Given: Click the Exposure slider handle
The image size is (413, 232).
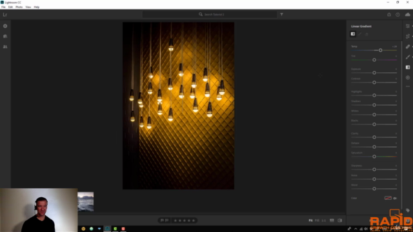Looking at the screenshot, I should click(x=374, y=73).
